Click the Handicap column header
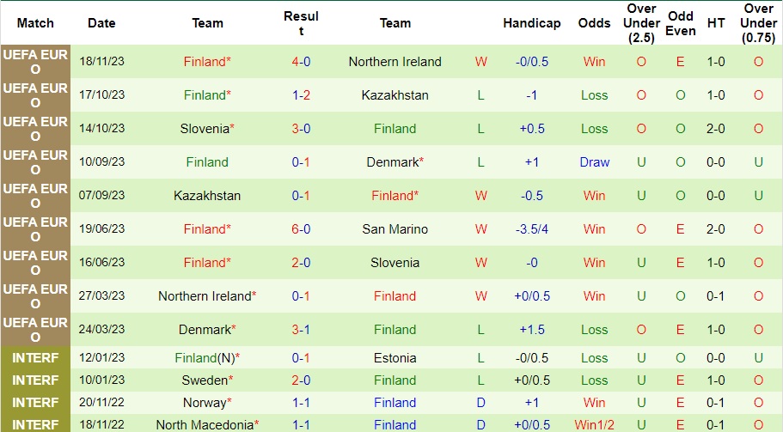The image size is (783, 432). (531, 23)
